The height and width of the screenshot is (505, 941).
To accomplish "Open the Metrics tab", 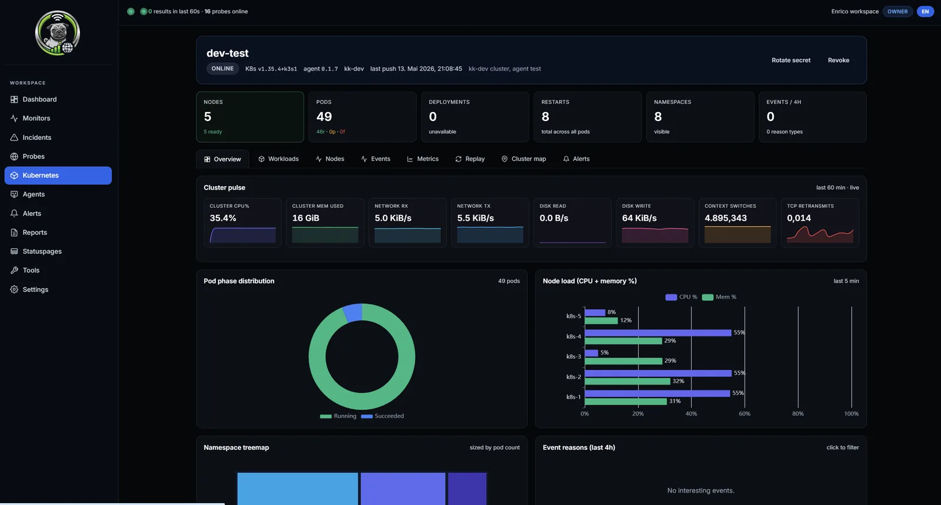I will (422, 159).
